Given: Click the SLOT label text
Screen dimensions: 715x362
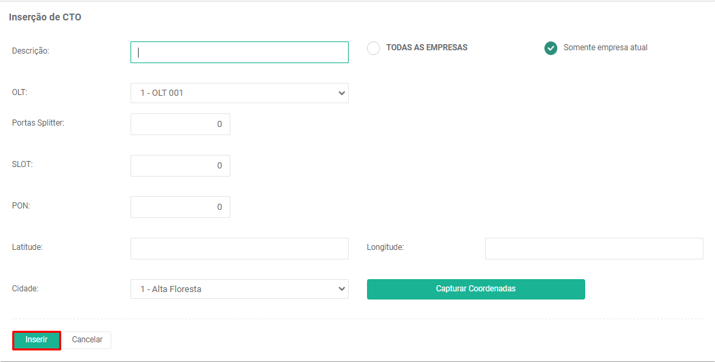Looking at the screenshot, I should point(22,164).
